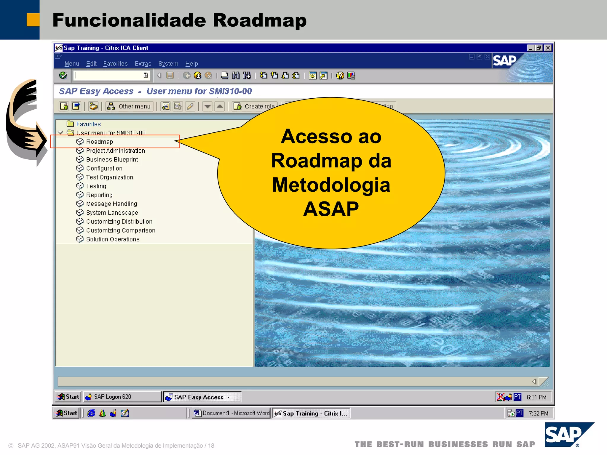Click the Generate Shortcut icon
Image resolution: width=607 pixels, height=455 pixels.
click(x=324, y=76)
